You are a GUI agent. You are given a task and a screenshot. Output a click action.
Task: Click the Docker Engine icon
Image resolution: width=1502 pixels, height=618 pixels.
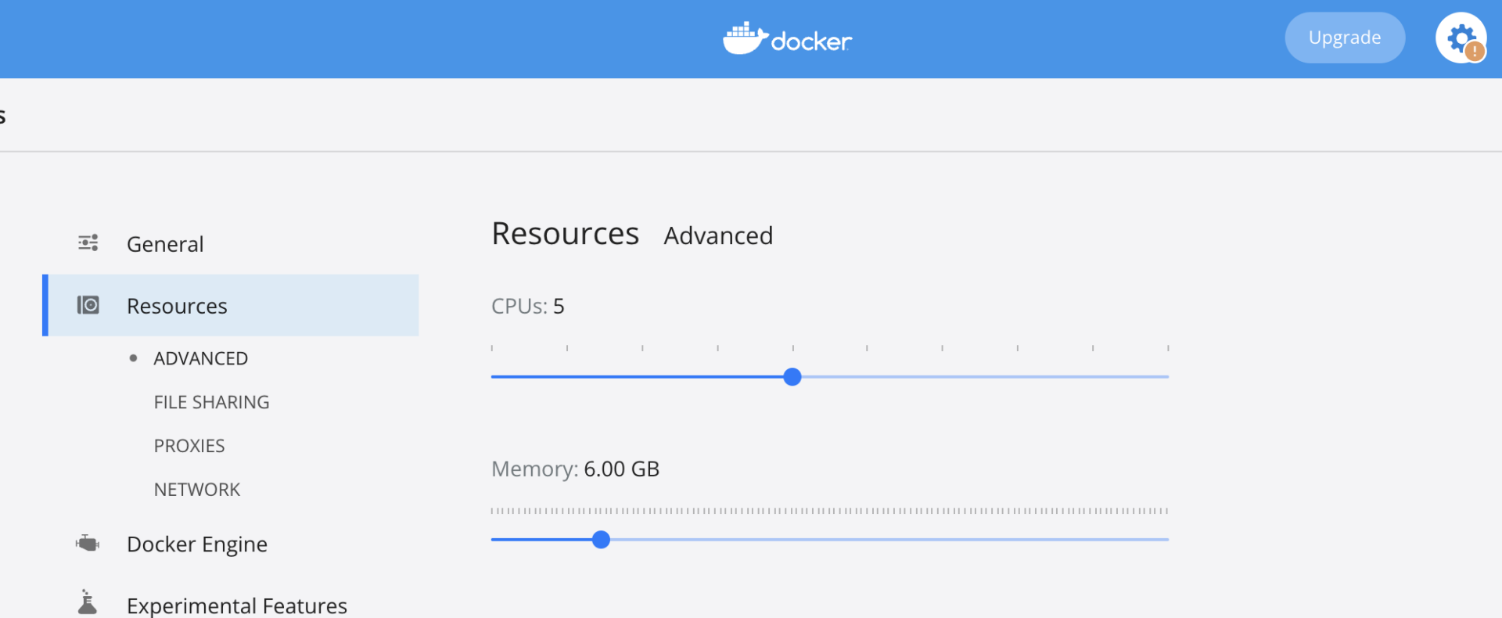click(88, 543)
